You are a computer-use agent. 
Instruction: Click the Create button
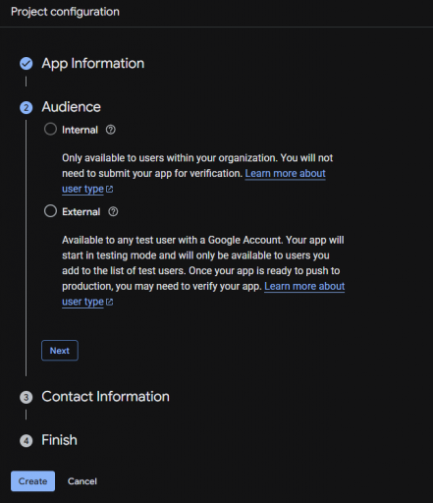point(32,481)
